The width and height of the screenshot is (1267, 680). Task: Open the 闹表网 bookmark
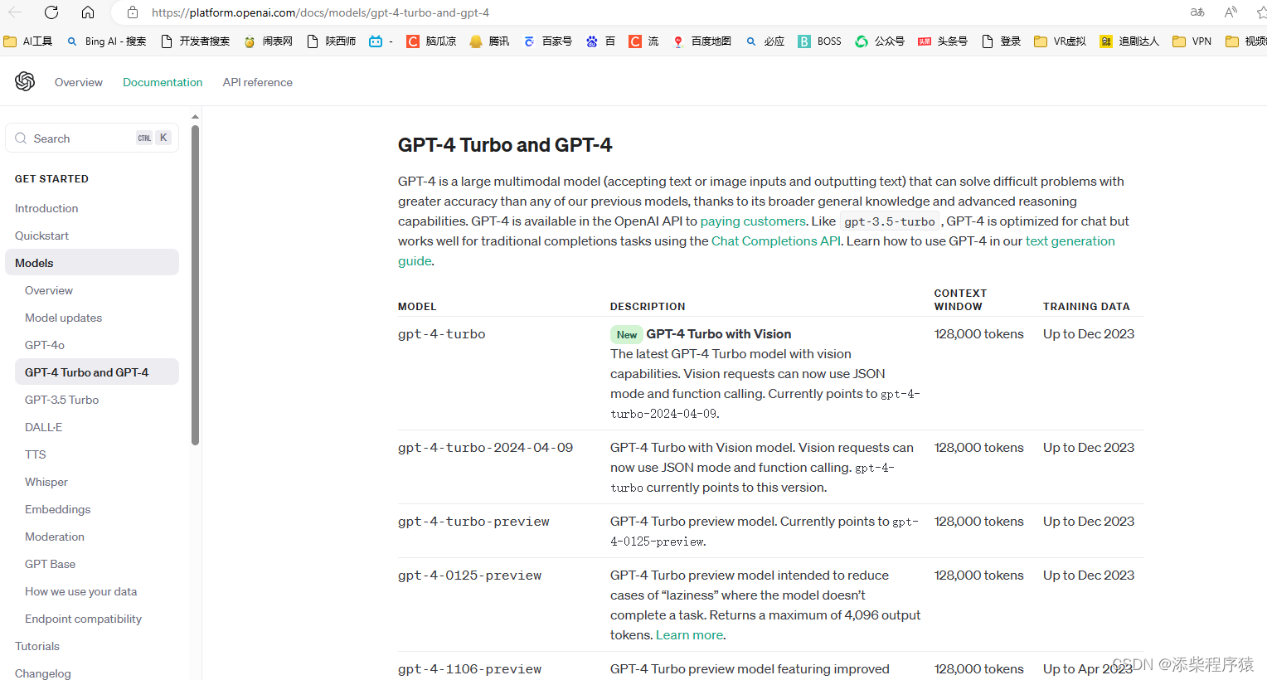268,41
